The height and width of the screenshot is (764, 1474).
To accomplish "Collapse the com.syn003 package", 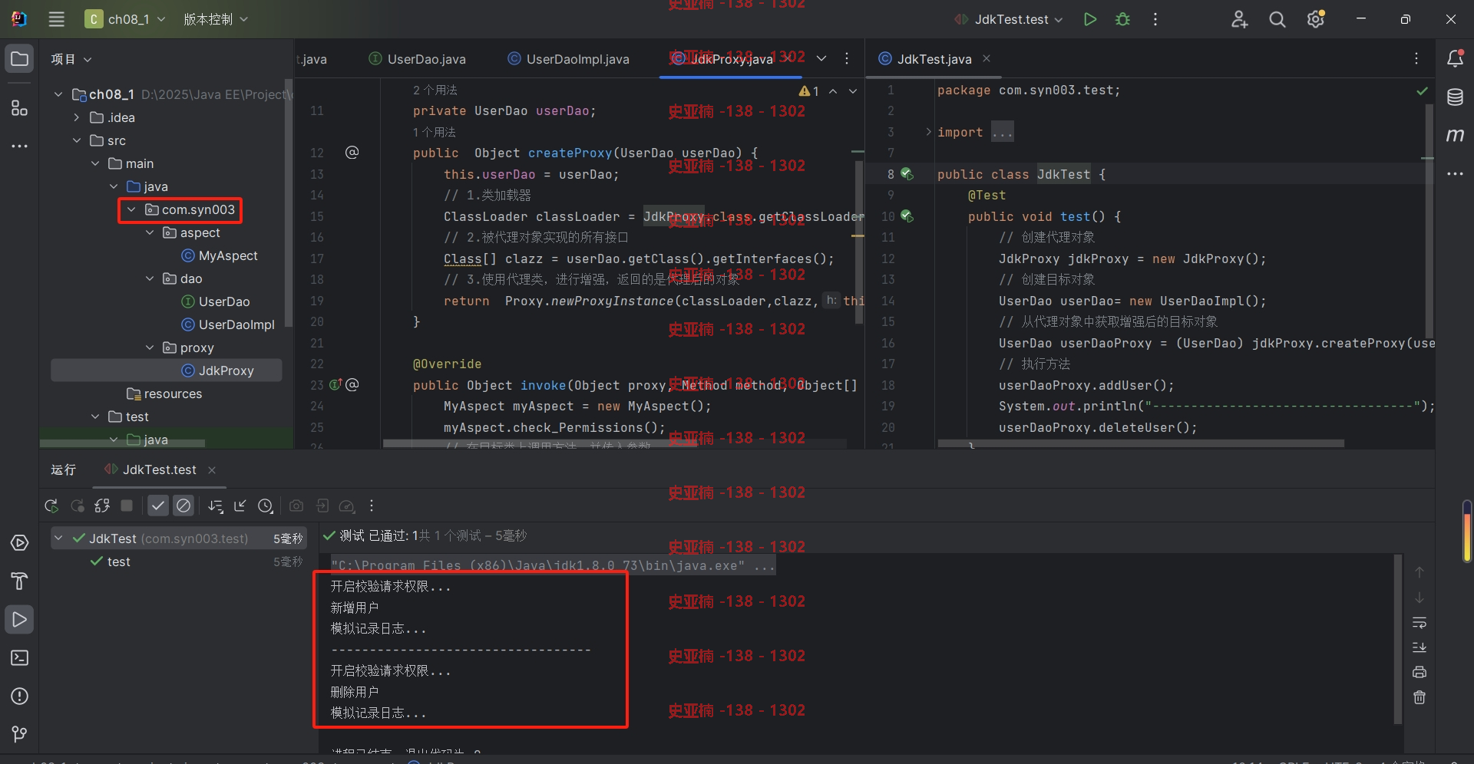I will click(x=131, y=209).
